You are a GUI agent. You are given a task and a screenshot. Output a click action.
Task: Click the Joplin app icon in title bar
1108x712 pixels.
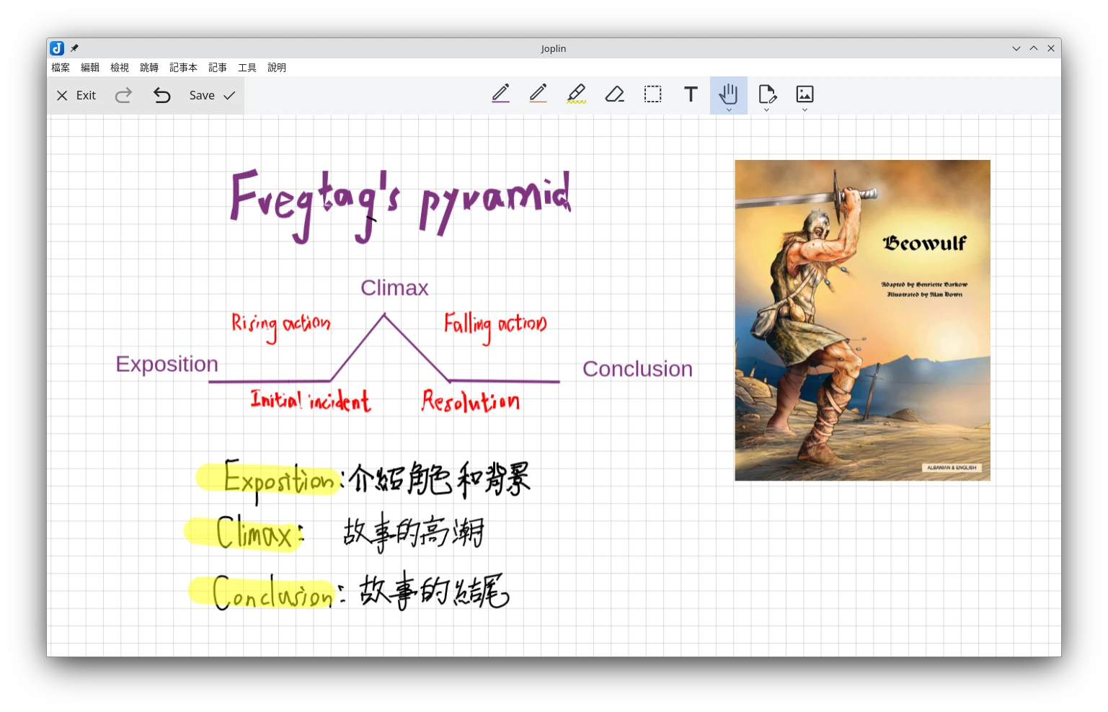tap(57, 48)
